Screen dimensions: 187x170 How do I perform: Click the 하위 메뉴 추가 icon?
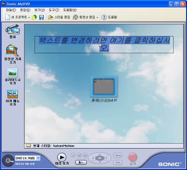(x=12, y=94)
